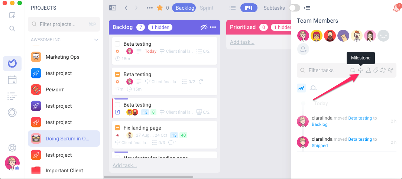Open notifications bell icon
The width and height of the screenshot is (402, 179).
(x=396, y=8)
